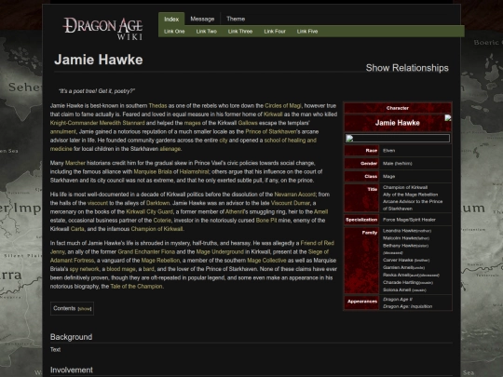Toggle Show Relationships
Image resolution: width=503 pixels, height=377 pixels.
[407, 68]
